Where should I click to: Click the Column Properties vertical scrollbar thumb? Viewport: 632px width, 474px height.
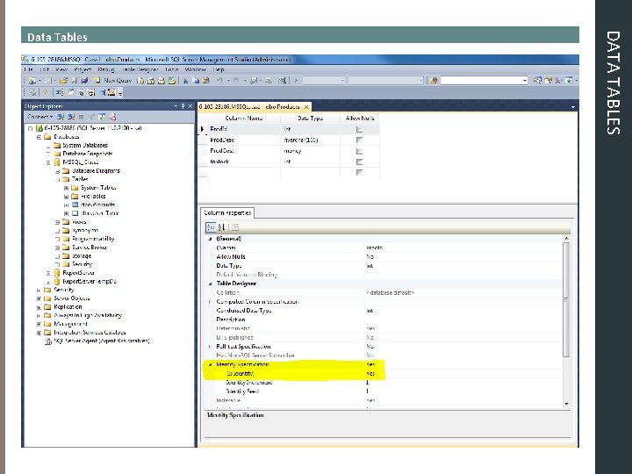tap(566, 299)
